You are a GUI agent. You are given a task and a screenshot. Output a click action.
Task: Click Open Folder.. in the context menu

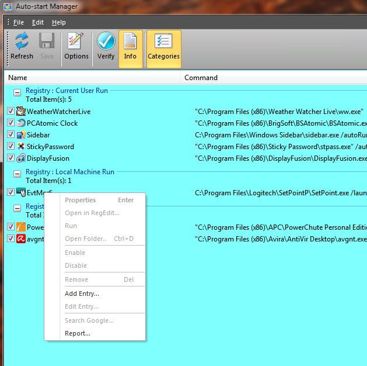coord(95,239)
